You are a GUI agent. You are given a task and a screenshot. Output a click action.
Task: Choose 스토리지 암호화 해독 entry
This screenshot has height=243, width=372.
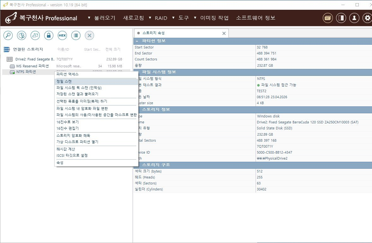pyautogui.click(x=96, y=136)
